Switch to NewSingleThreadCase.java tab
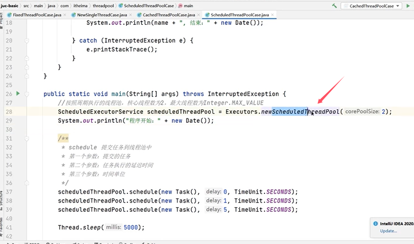Viewport: 414px width, 244px height. (x=102, y=15)
